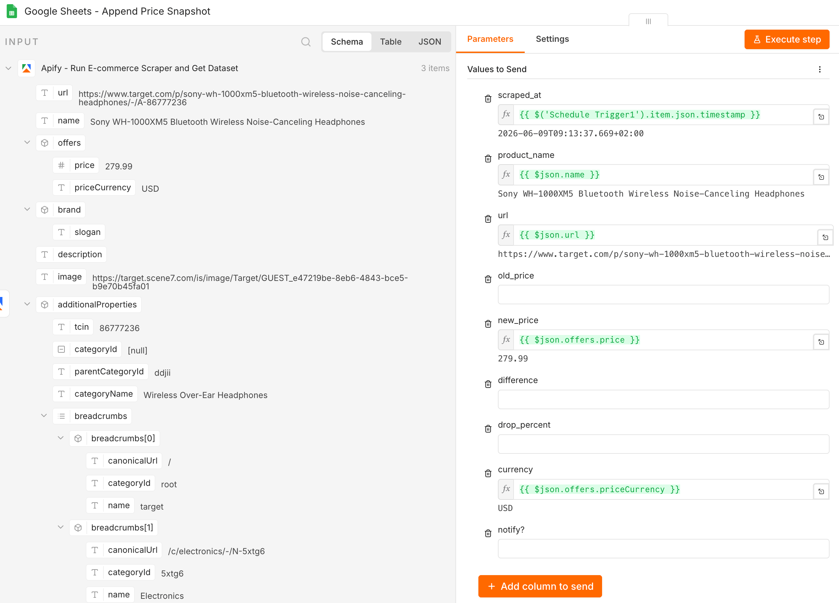Click Execute step button
Screen dimensions: 839x603
(786, 39)
